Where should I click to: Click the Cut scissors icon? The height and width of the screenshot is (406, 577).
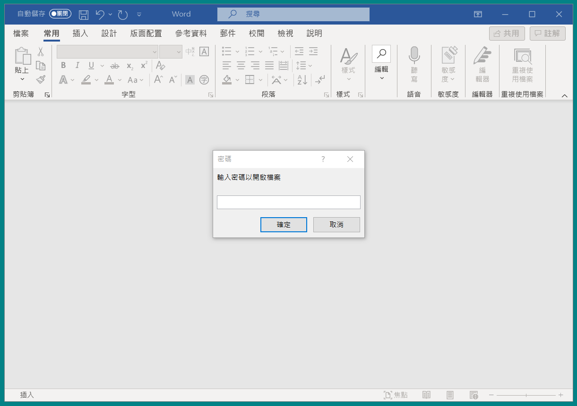tap(41, 51)
